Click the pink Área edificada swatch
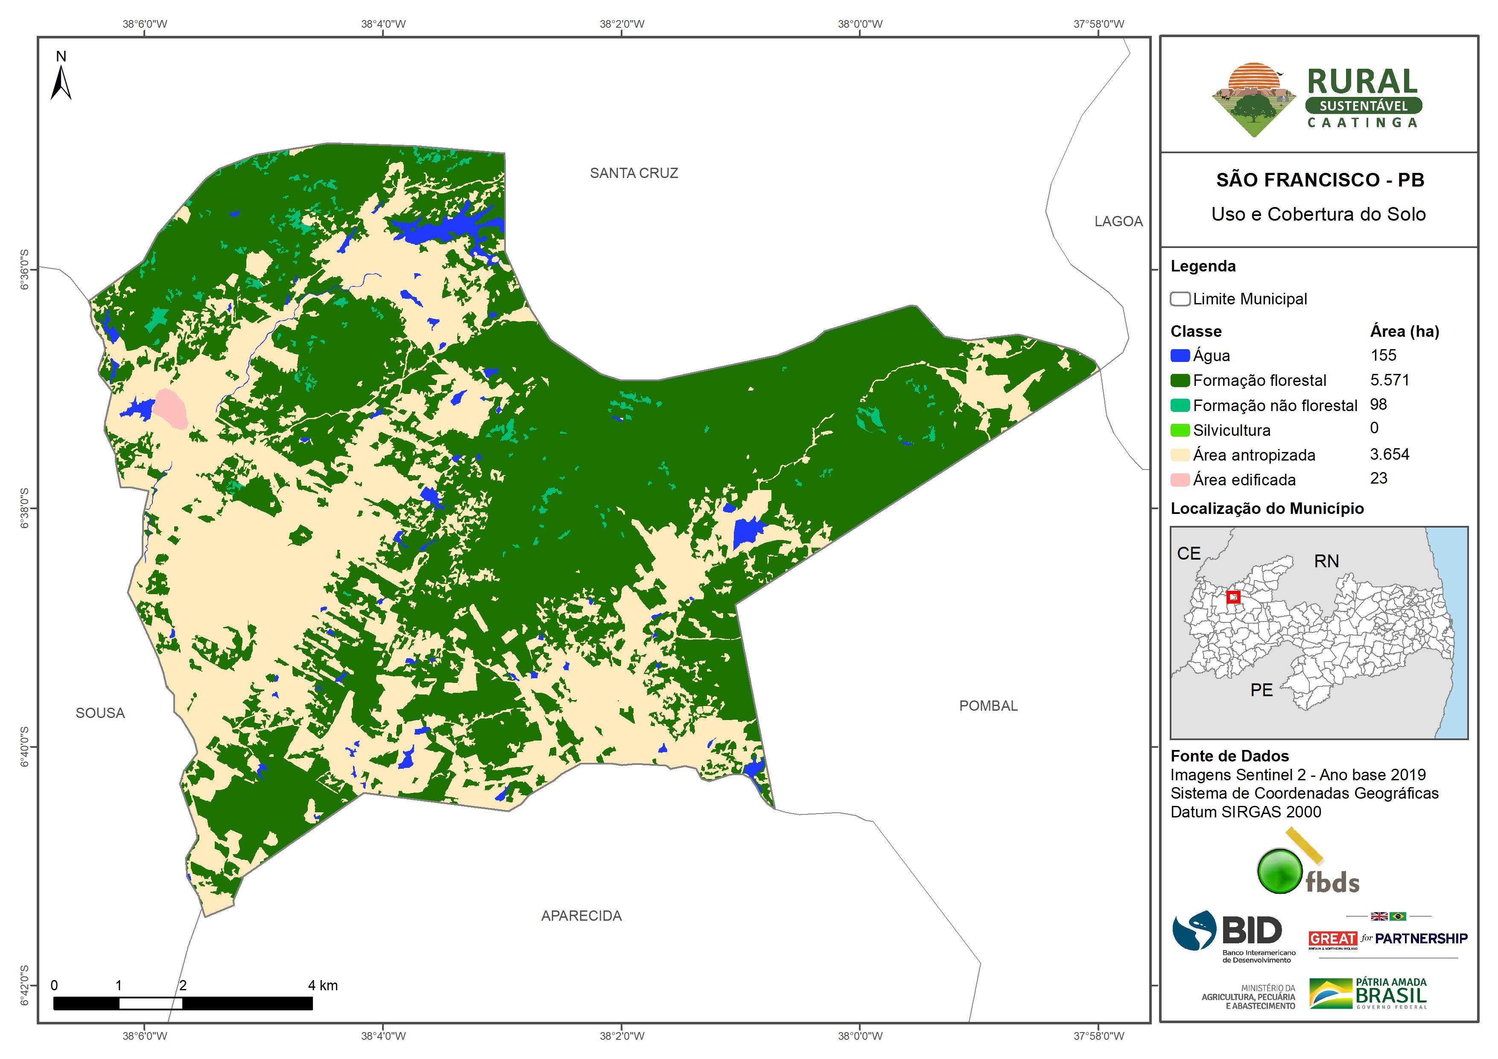1498x1059 pixels. 1180,480
